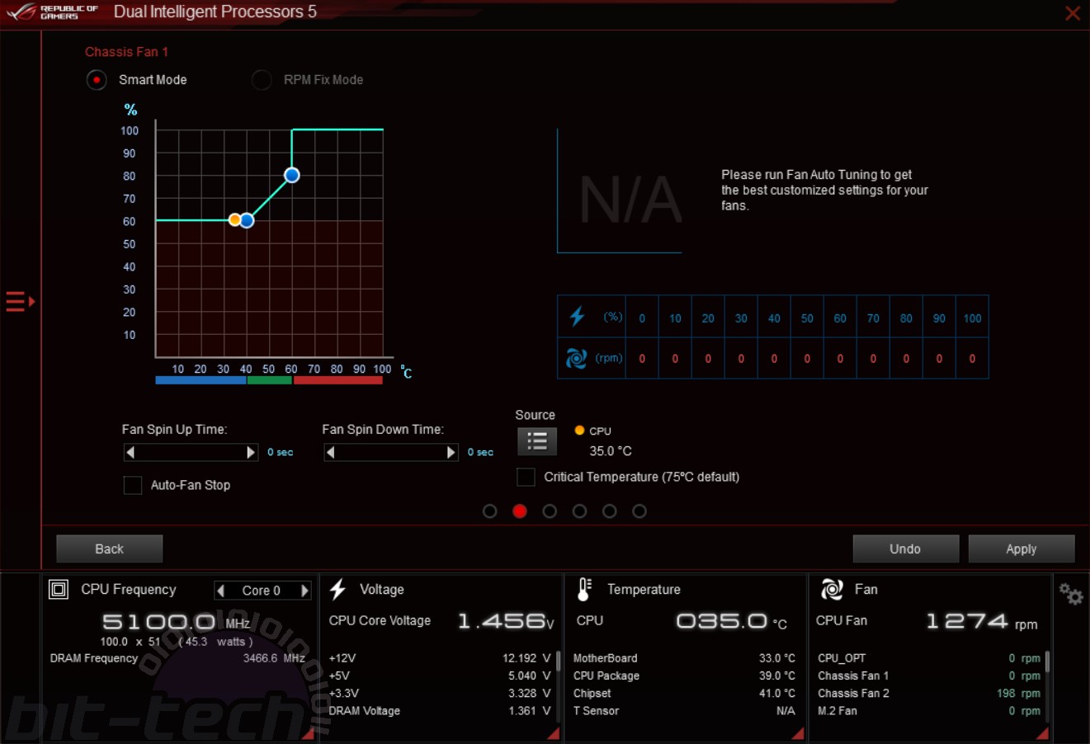Screen dimensions: 1090x744
Task: Go to fourth fan page dot
Action: [579, 511]
